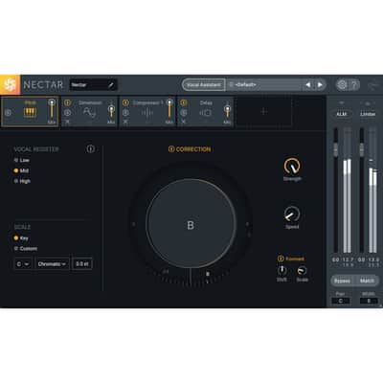383x383 pixels.
Task: Click the Width value field
Action: (369, 301)
